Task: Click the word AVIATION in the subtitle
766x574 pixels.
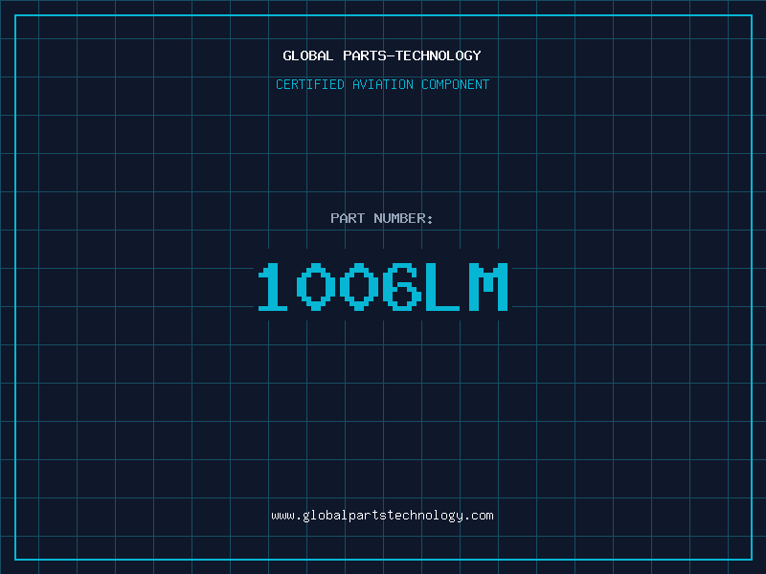Action: point(383,84)
